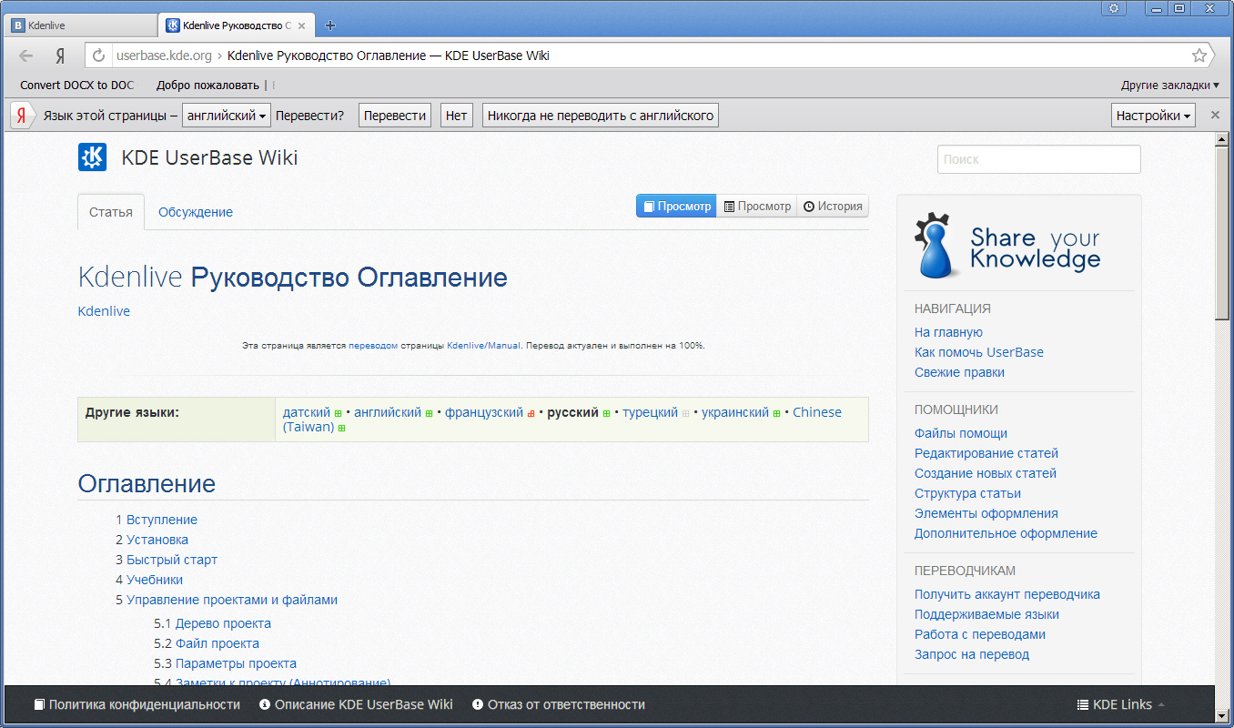
Task: Click the grey Просмотр source button
Action: click(x=757, y=207)
